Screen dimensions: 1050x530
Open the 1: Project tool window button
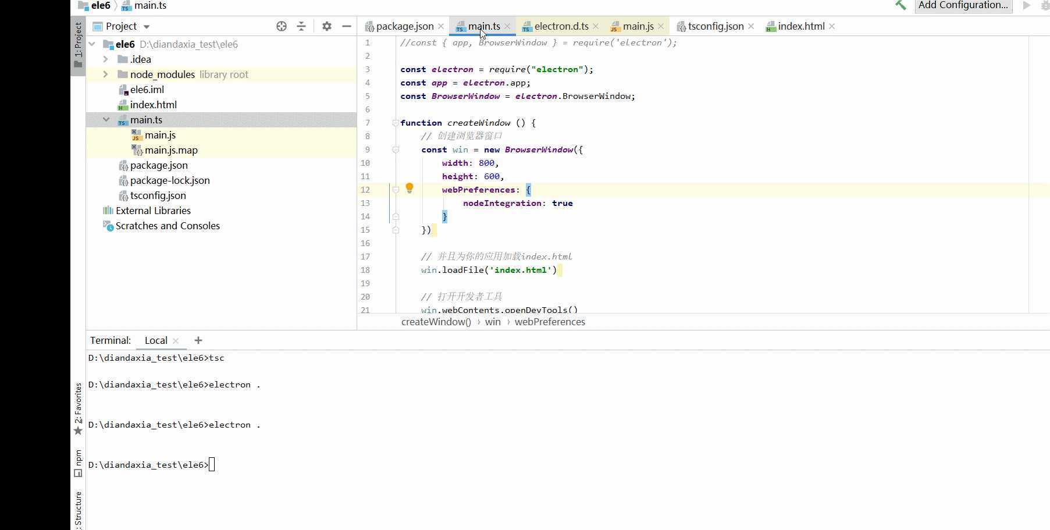(78, 45)
